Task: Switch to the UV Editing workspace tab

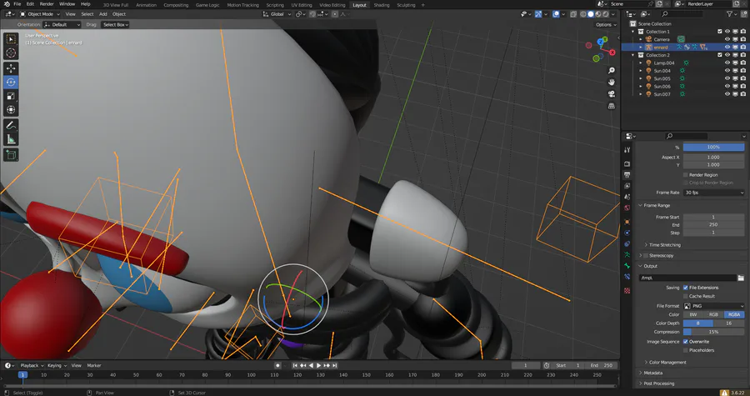Action: 302,5
